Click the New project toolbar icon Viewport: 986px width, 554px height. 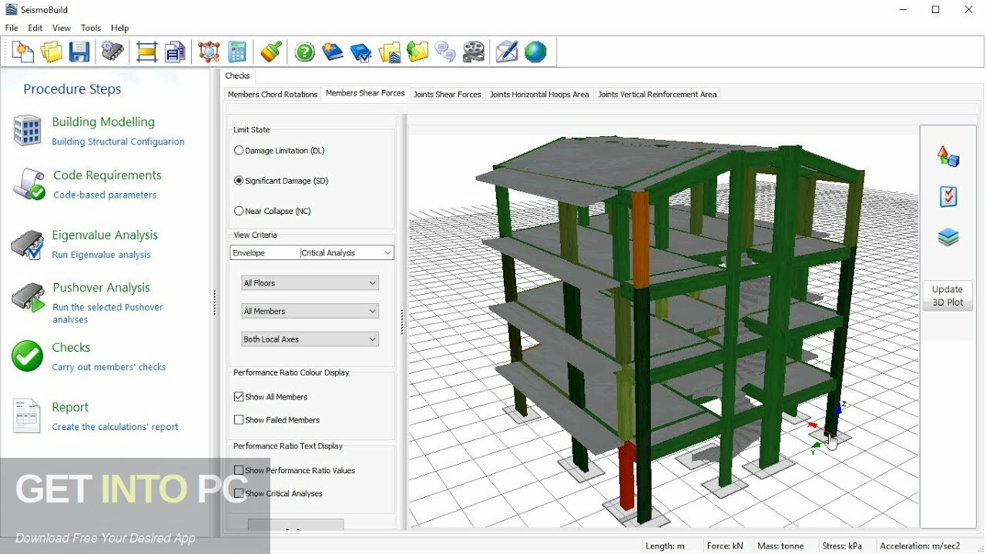tap(23, 52)
